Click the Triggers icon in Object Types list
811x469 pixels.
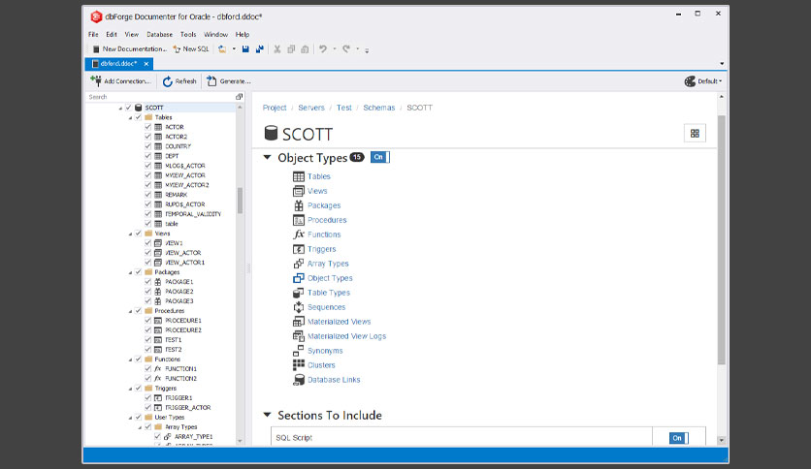point(299,249)
